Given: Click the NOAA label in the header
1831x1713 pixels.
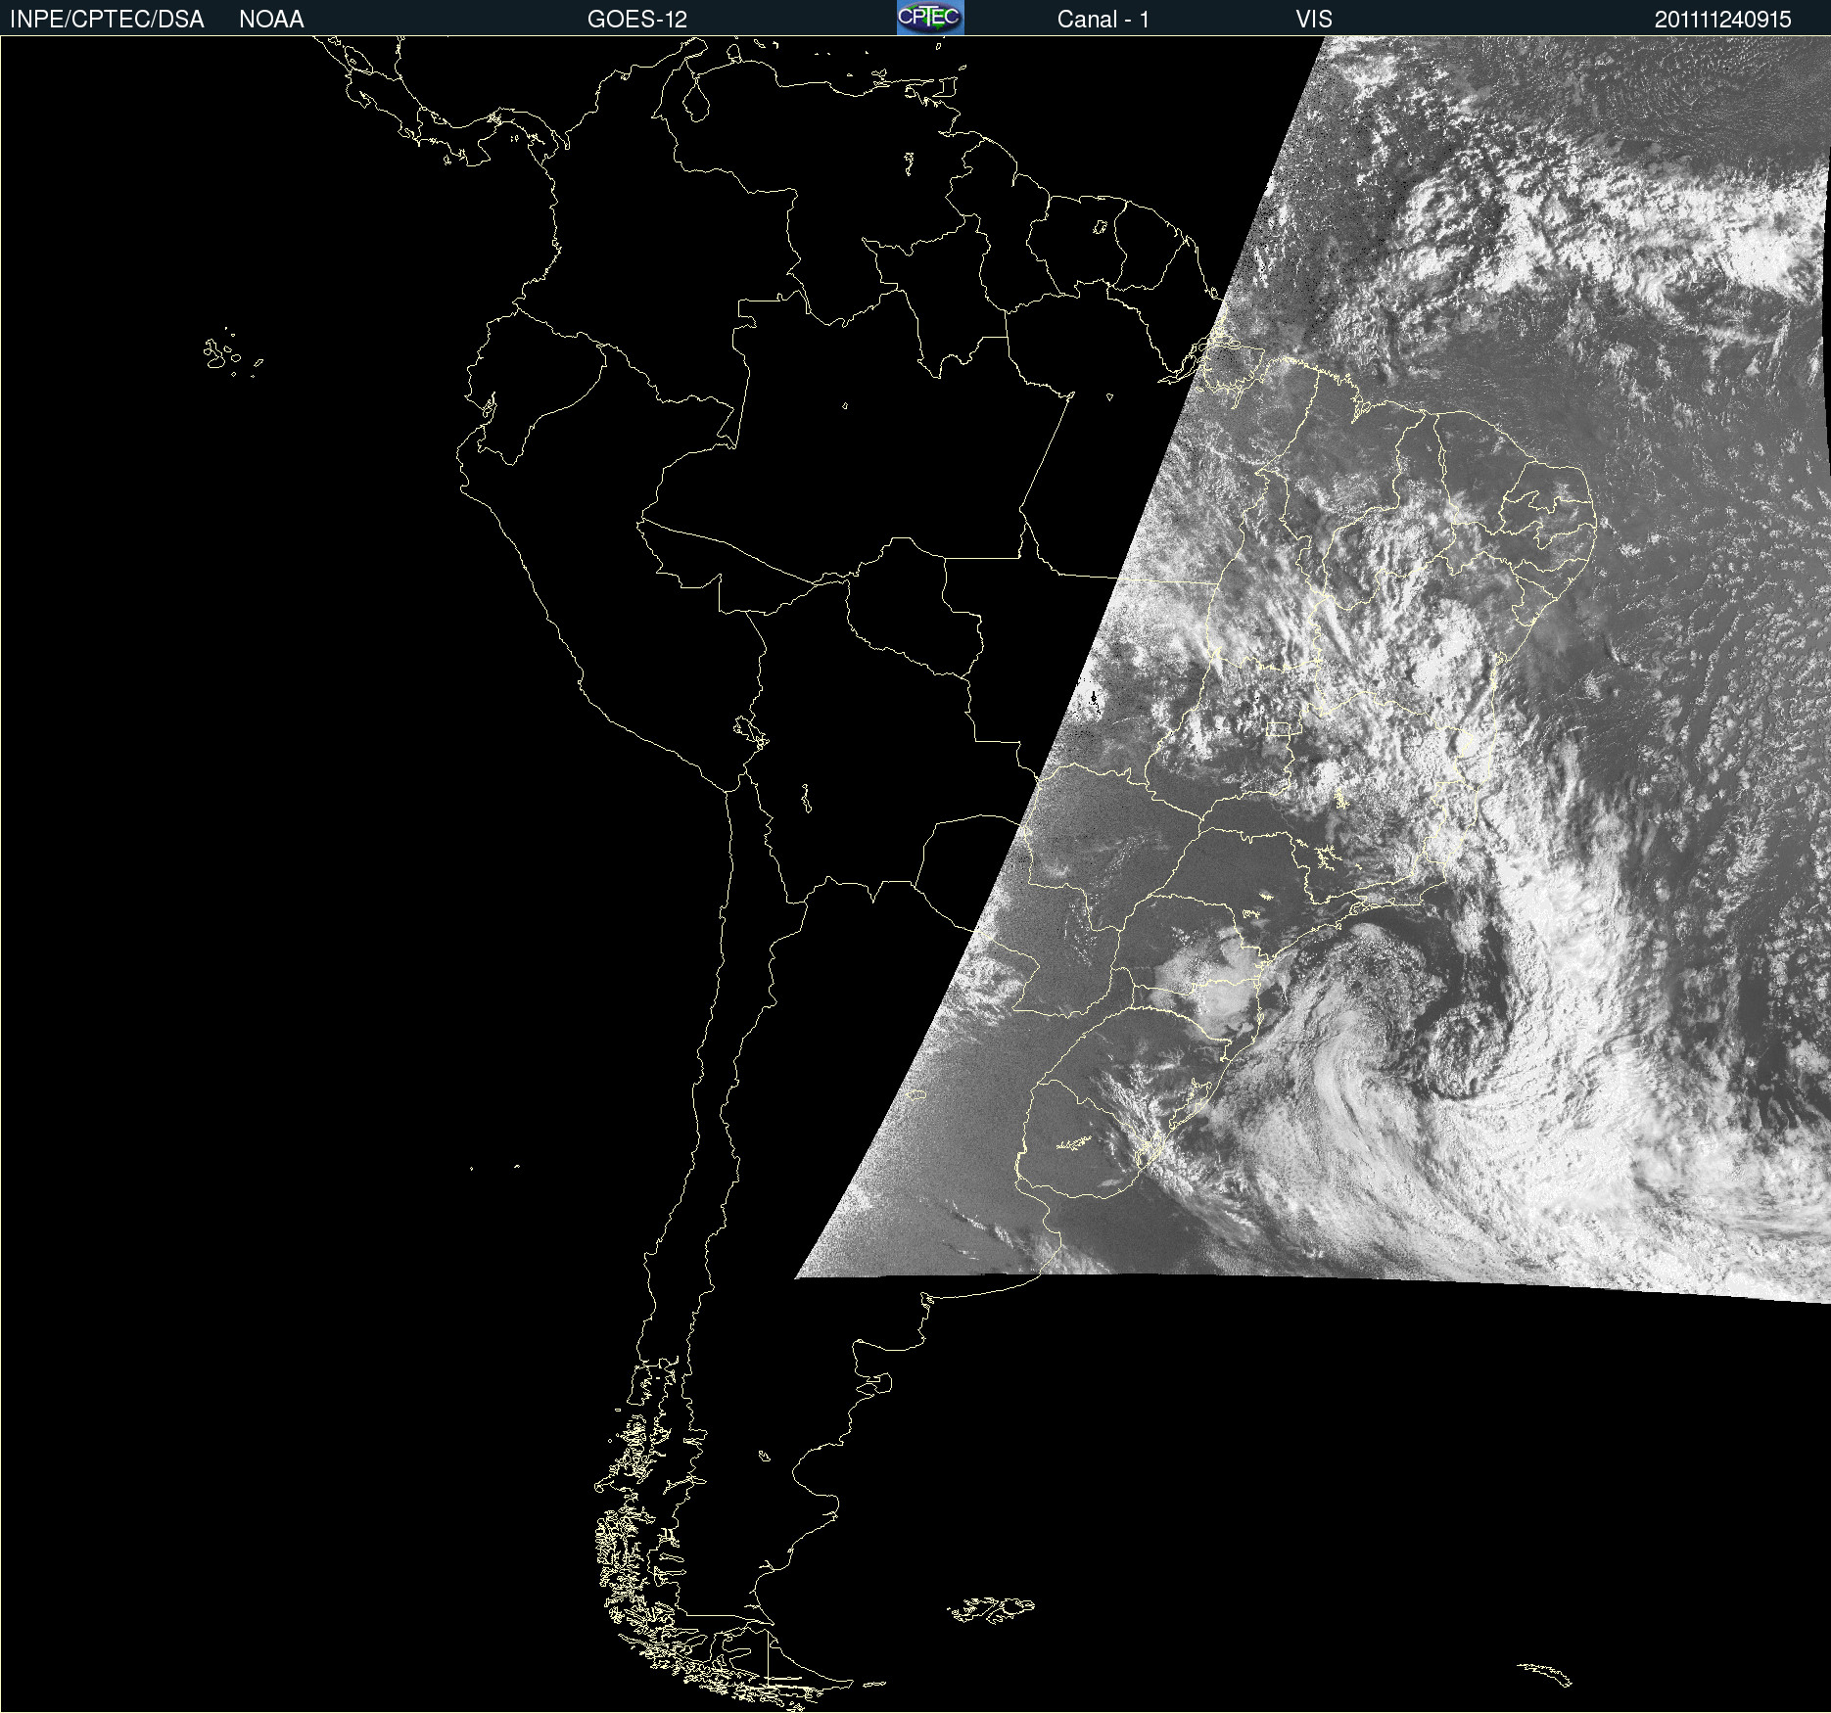Looking at the screenshot, I should (x=271, y=20).
